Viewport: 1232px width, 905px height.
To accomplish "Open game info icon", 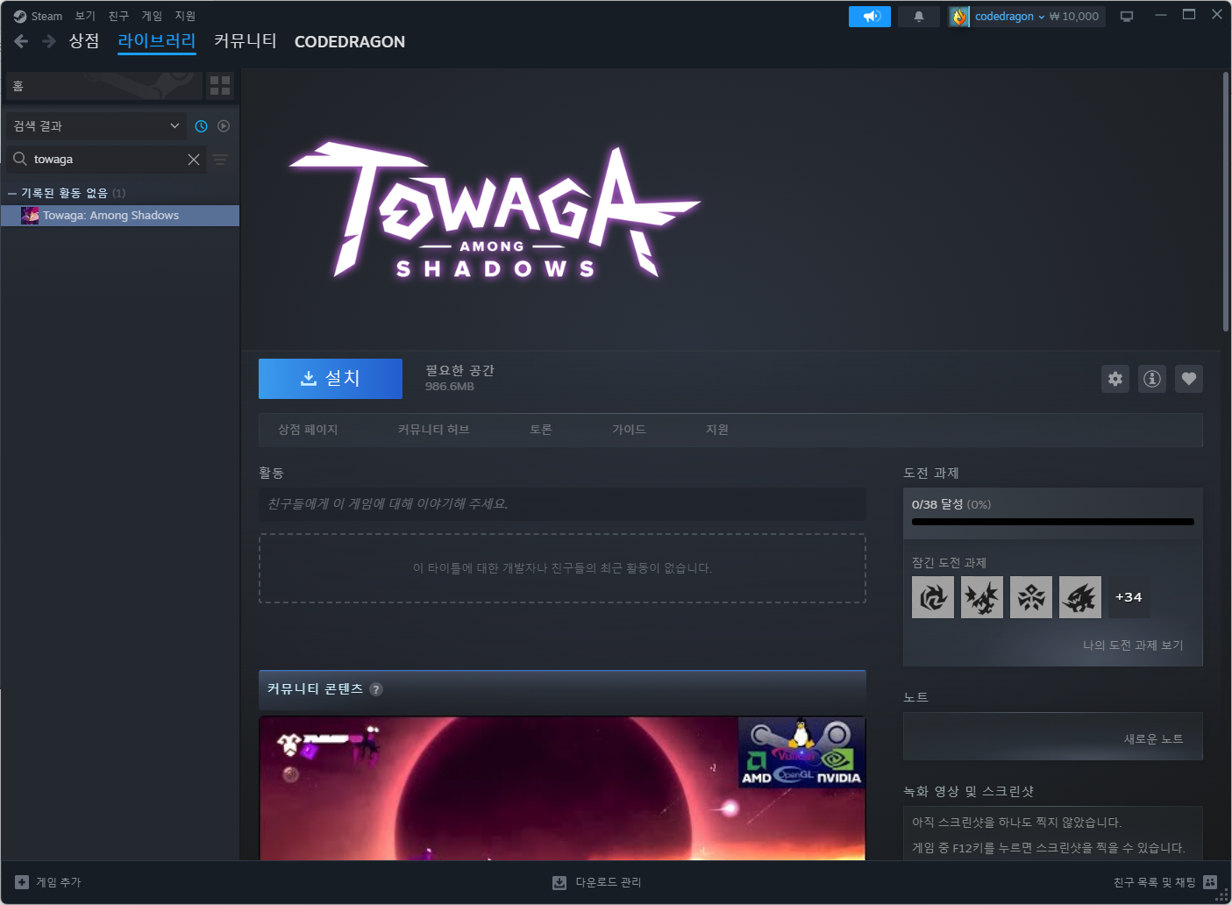I will tap(1152, 379).
